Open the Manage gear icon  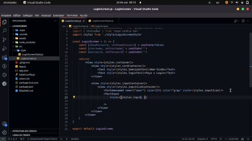click(x=4, y=132)
